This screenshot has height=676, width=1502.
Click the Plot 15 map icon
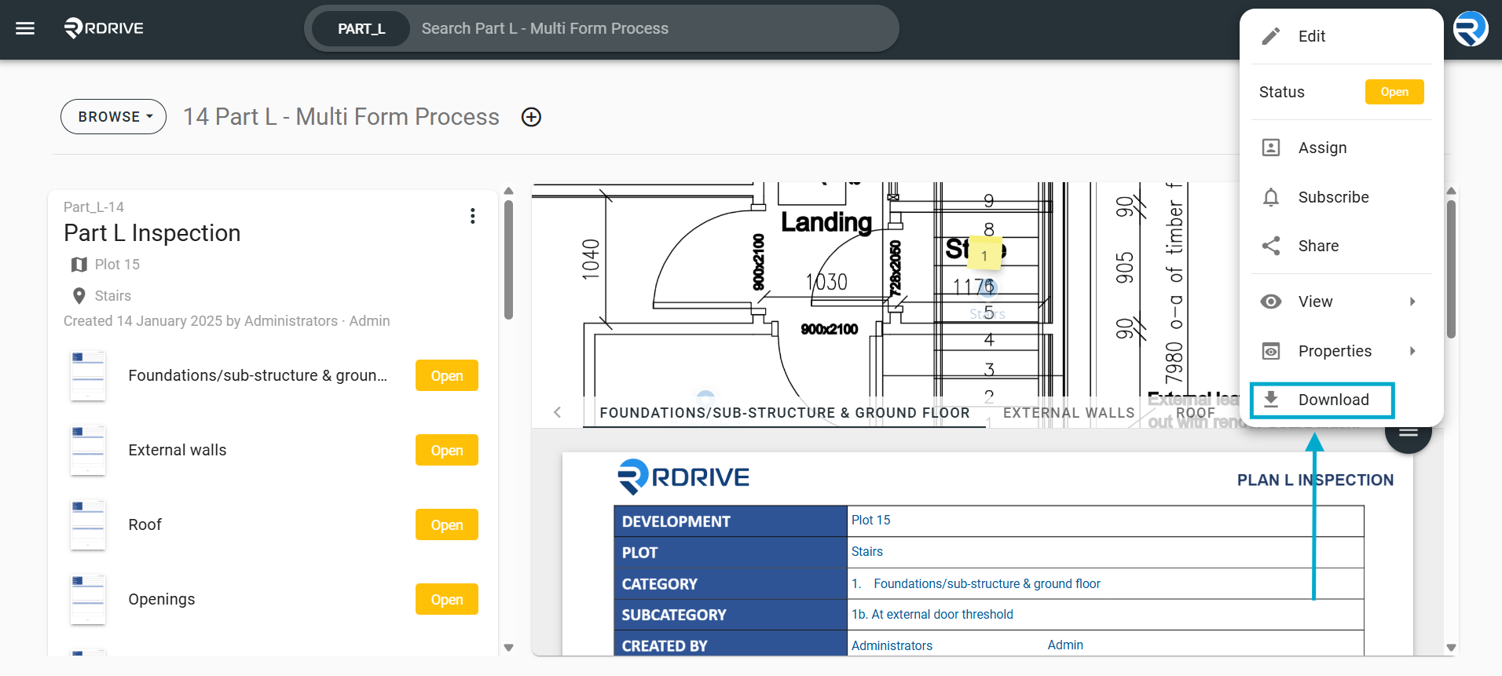79,265
